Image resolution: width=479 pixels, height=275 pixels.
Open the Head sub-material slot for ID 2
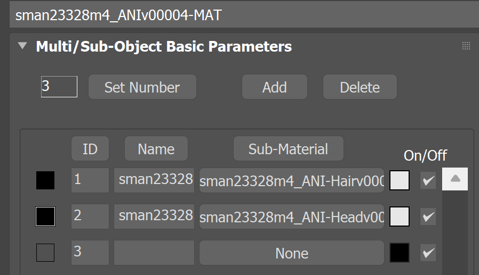click(x=292, y=216)
